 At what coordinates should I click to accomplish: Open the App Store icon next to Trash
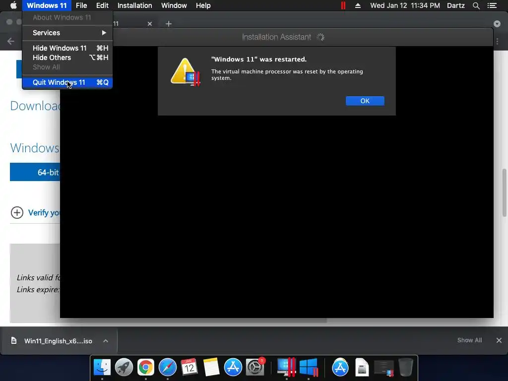click(340, 368)
